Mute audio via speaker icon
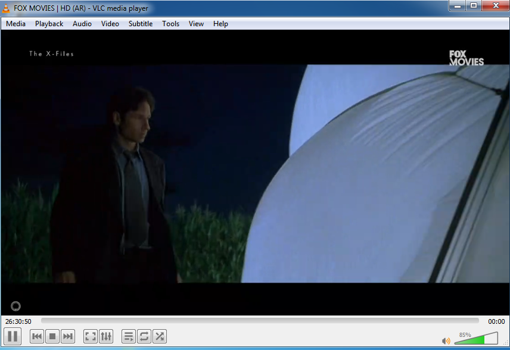510x350 pixels. tap(446, 340)
